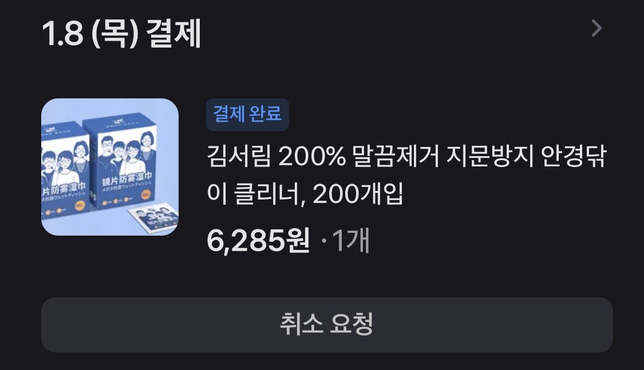This screenshot has width=644, height=370.
Task: Tap the 200% text in the product name
Action: tap(312, 156)
